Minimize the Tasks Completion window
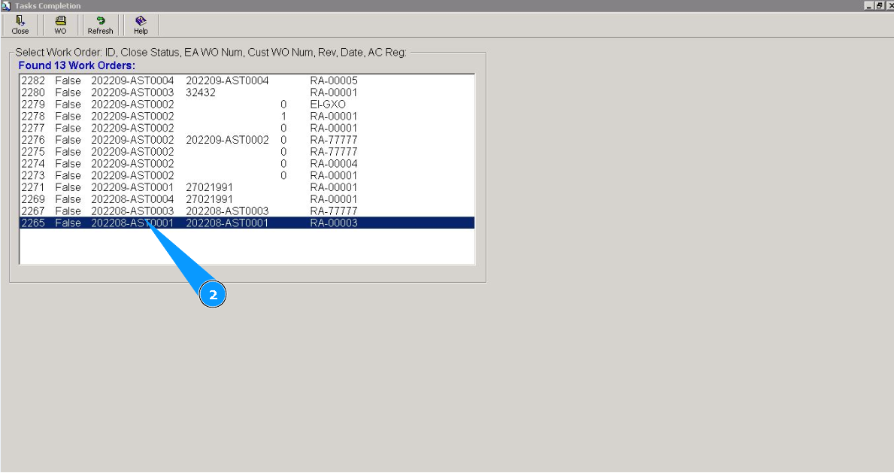The width and height of the screenshot is (894, 473). click(869, 6)
